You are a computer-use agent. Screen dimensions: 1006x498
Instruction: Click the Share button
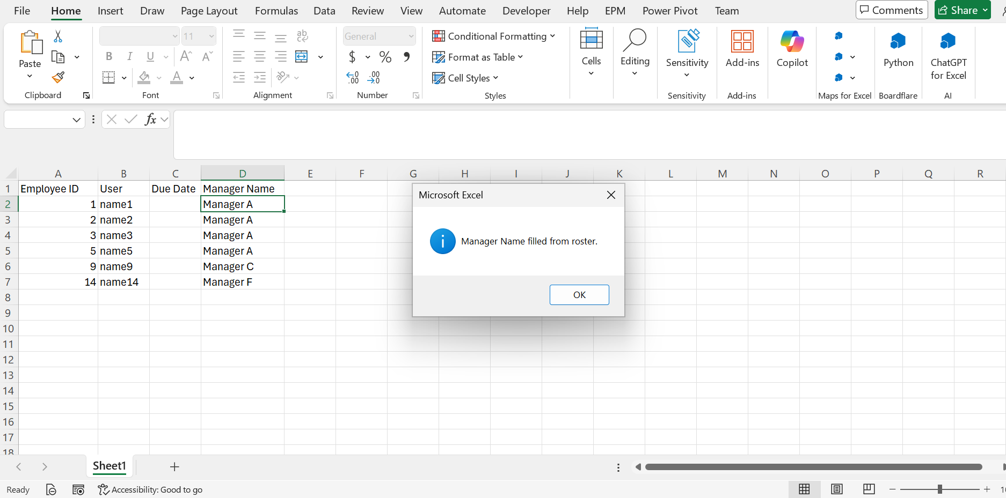pos(963,10)
